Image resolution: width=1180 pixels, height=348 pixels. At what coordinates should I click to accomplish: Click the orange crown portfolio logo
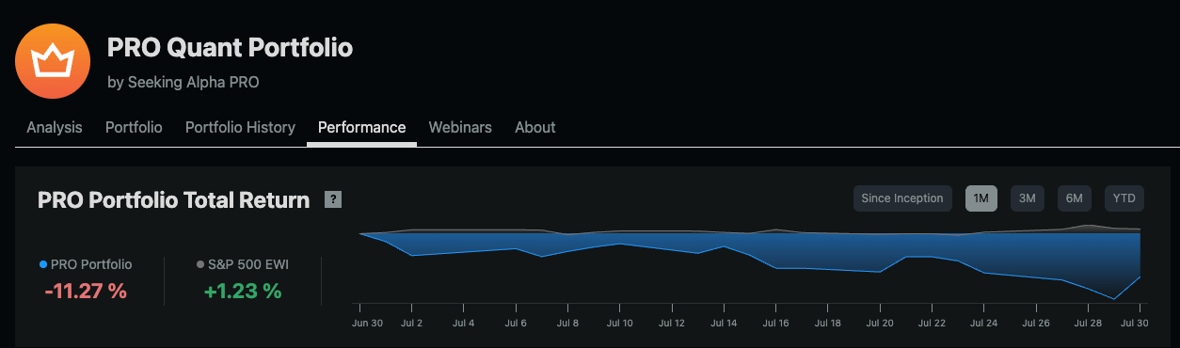(52, 61)
